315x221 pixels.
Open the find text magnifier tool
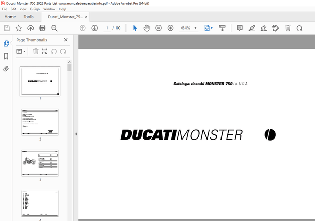click(54, 28)
